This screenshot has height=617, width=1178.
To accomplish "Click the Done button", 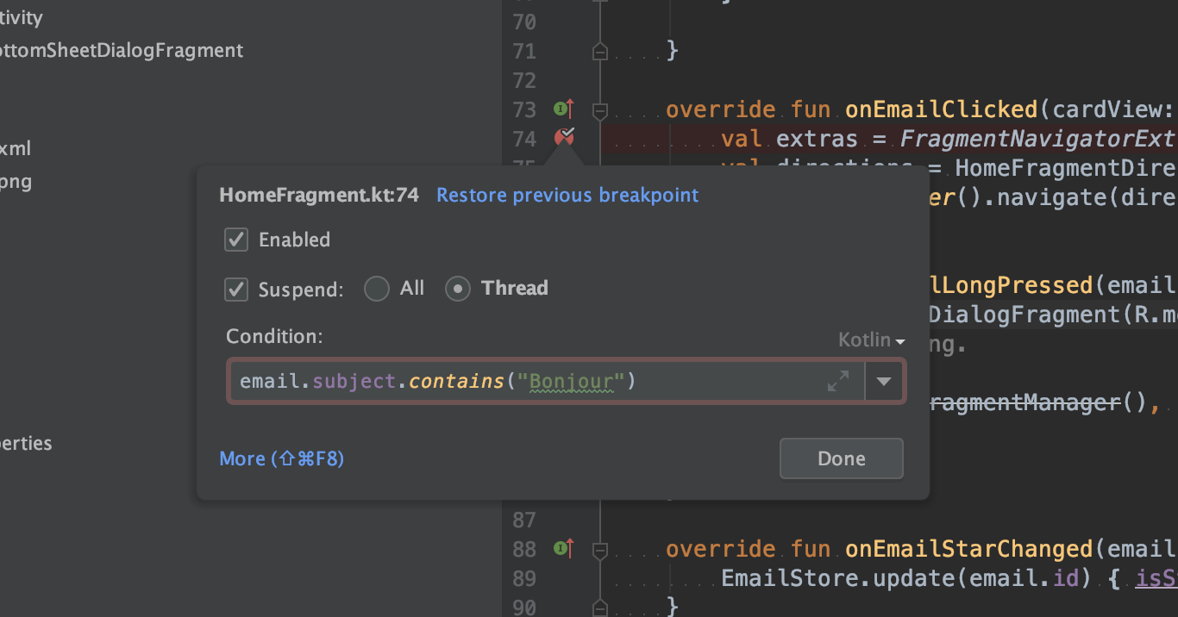I will coord(842,458).
